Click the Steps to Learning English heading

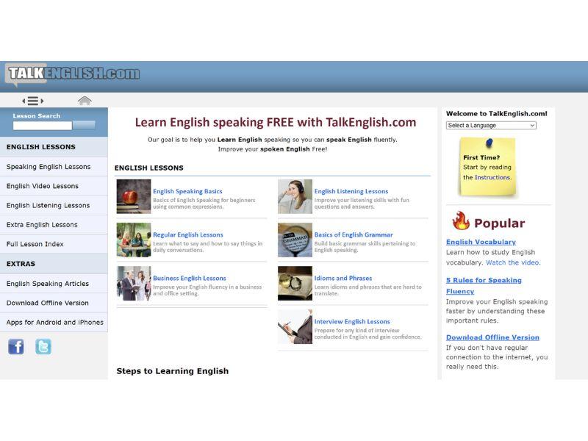pos(173,371)
